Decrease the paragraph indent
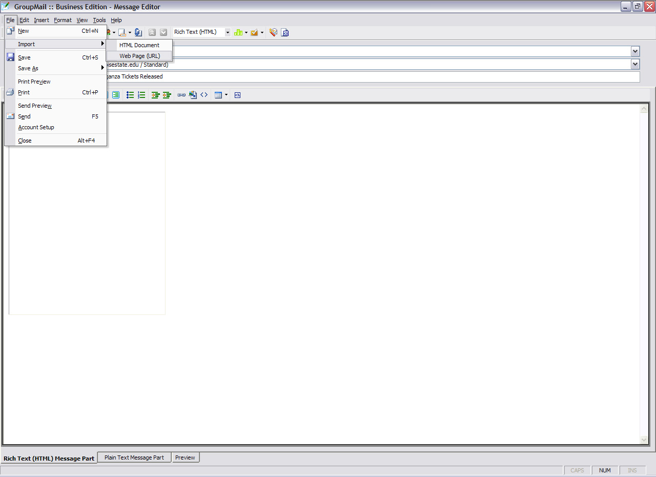Image resolution: width=656 pixels, height=477 pixels. pyautogui.click(x=155, y=95)
